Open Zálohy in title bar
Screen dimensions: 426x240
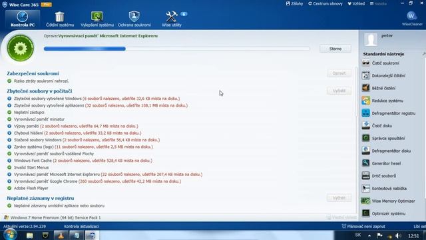(x=294, y=3)
